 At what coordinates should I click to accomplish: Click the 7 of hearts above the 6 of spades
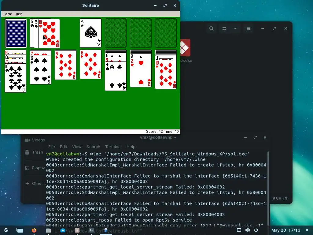[41, 53]
